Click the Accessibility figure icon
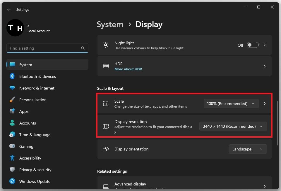281x191 pixels. 12,158
